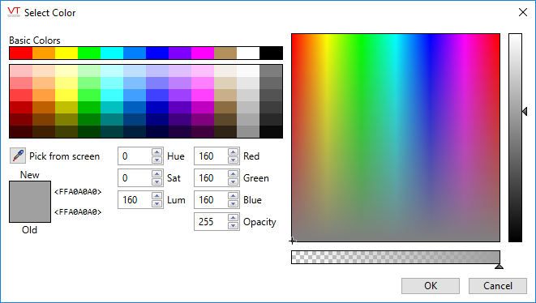Close the Select Color dialog
This screenshot has height=303, width=536.
[523, 13]
